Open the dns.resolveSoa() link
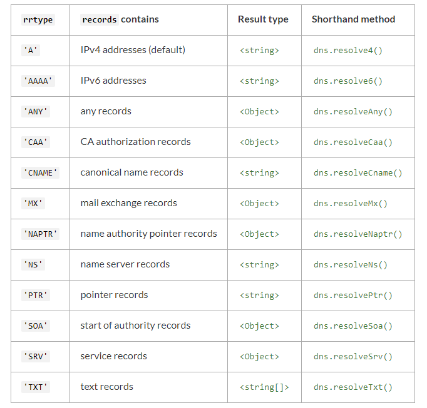This screenshot has width=427, height=408. 352,326
